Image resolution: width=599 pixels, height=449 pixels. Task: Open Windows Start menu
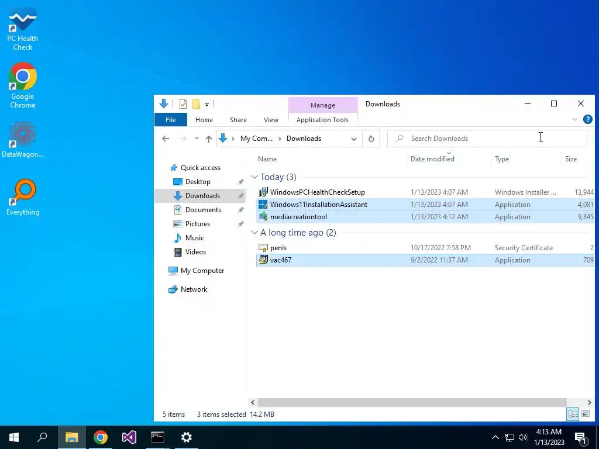[14, 437]
